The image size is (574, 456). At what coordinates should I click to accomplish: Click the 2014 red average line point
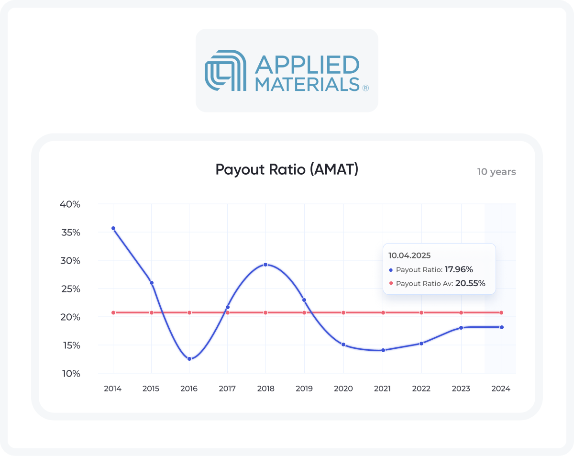(113, 312)
